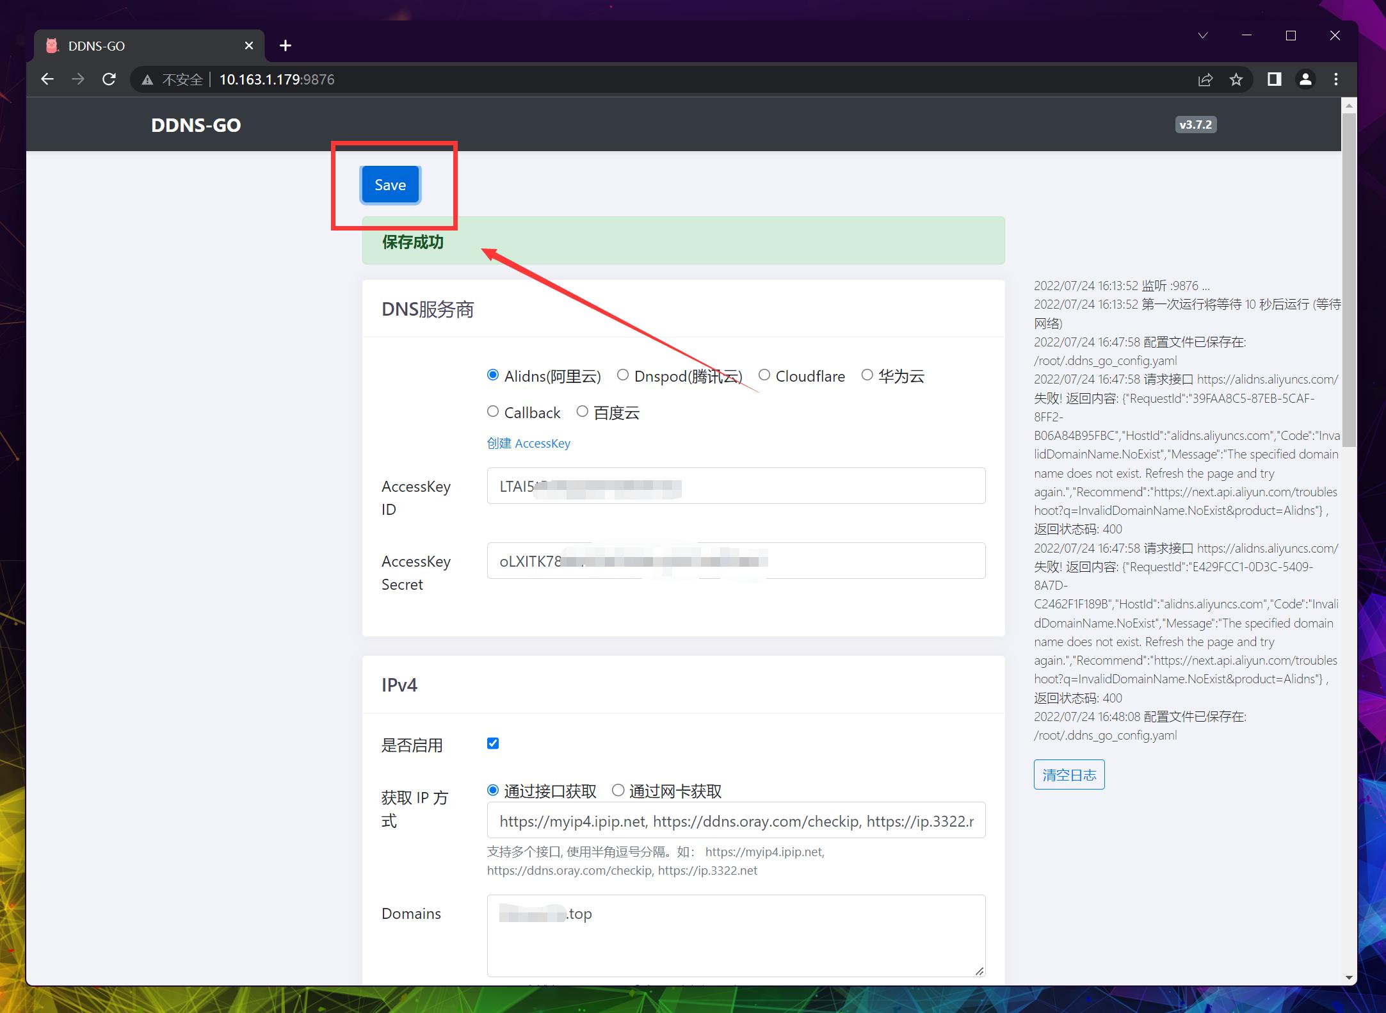
Task: Click the 不安全 site security icon
Action: 147,79
